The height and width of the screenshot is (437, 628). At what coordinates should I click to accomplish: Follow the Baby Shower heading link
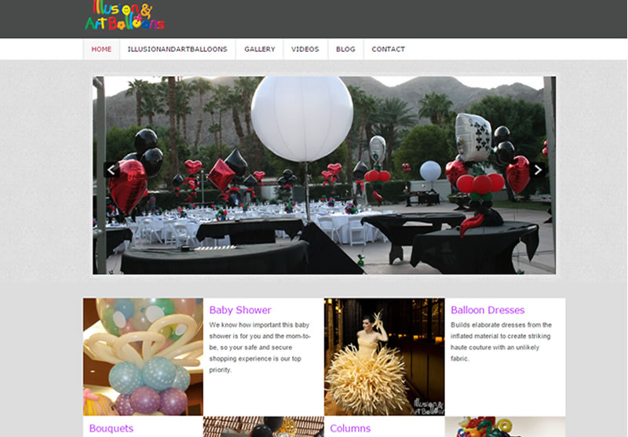(x=240, y=310)
